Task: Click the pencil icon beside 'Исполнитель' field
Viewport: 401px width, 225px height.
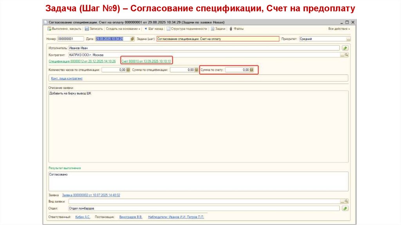Action: click(345, 48)
